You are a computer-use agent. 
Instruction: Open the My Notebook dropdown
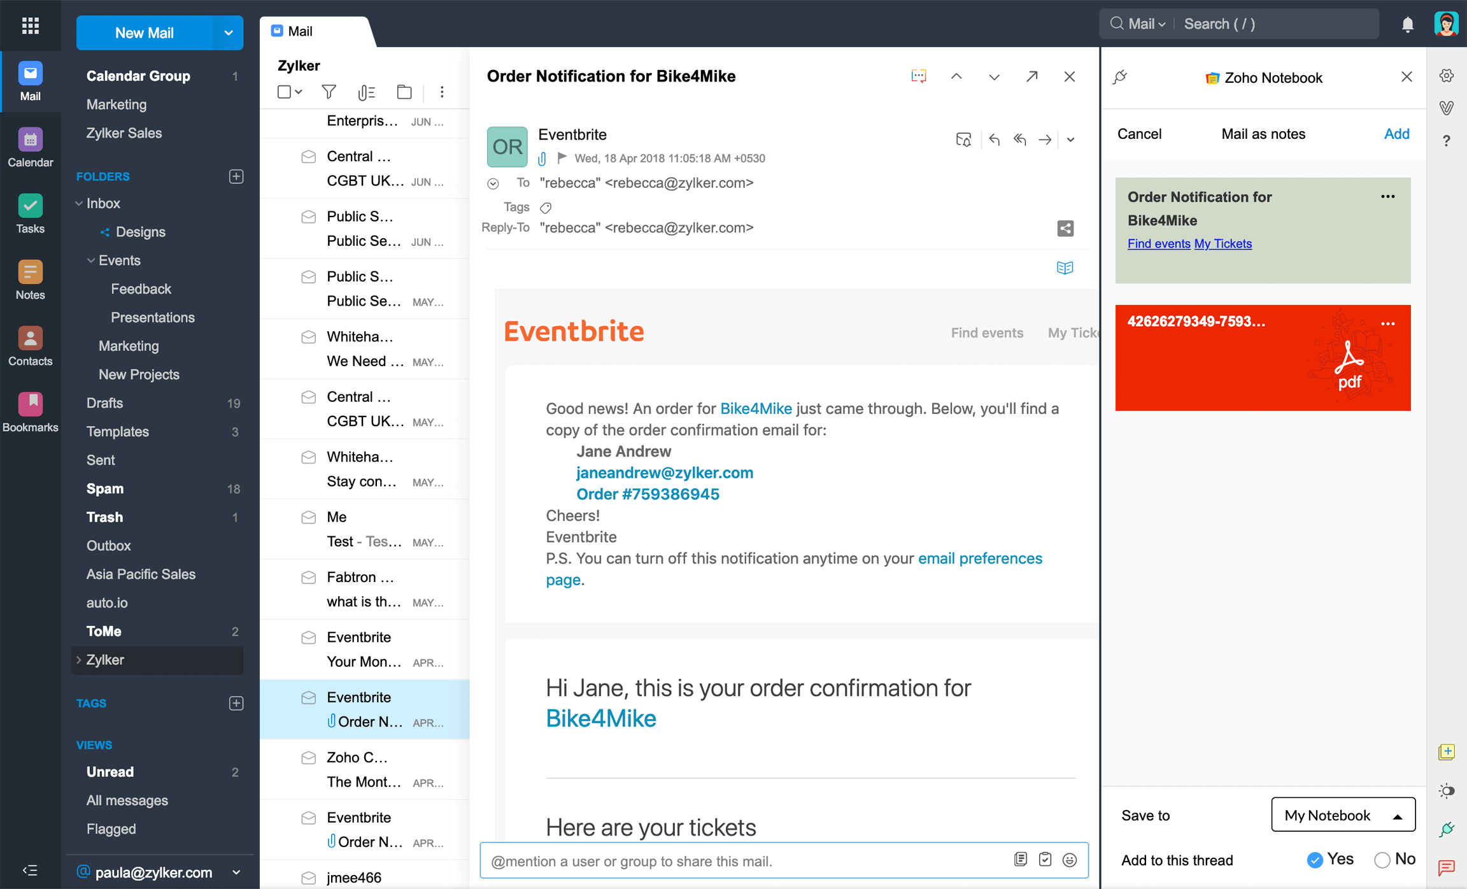(1342, 814)
